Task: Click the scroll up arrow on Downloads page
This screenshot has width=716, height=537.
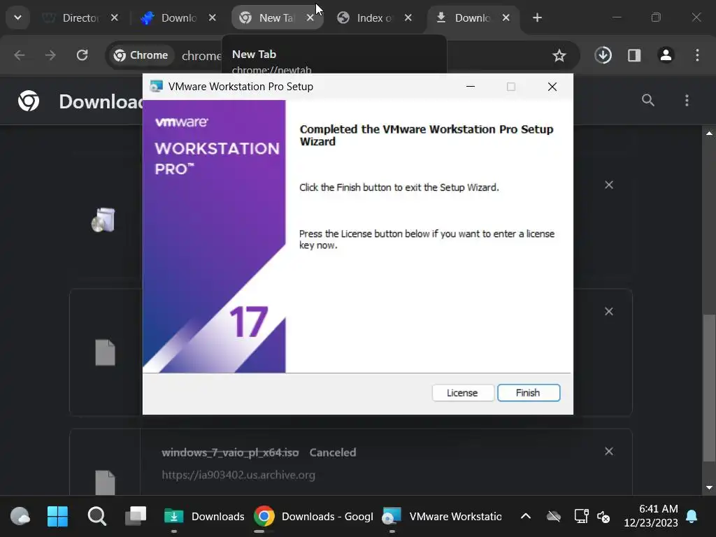Action: coord(709,134)
